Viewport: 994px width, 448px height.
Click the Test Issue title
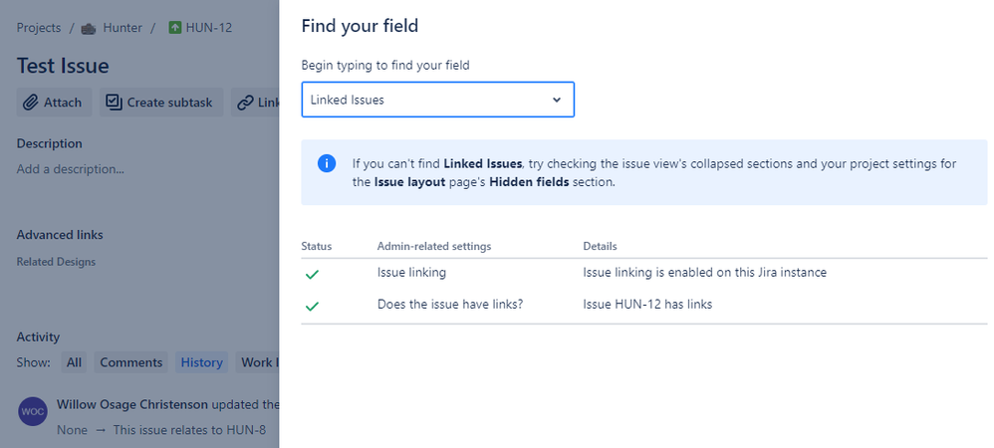63,66
